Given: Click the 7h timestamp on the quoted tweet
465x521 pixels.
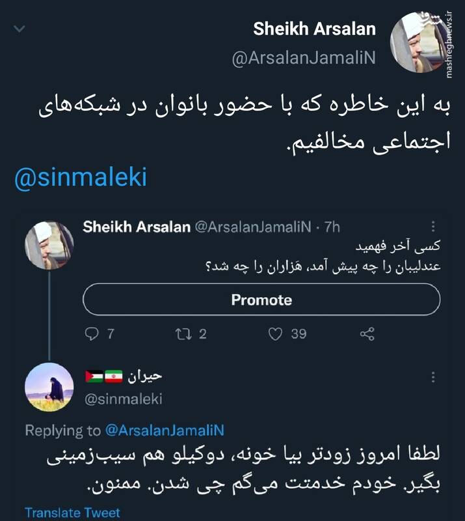Looking at the screenshot, I should pyautogui.click(x=332, y=227).
